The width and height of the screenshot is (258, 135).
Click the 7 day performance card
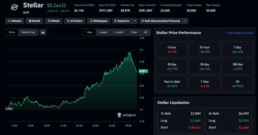pyautogui.click(x=237, y=50)
